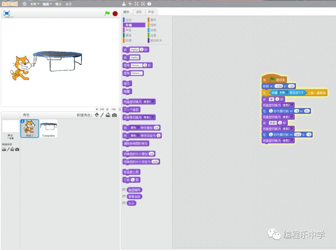Click the 提示 menu item

pyautogui.click(x=58, y=4)
